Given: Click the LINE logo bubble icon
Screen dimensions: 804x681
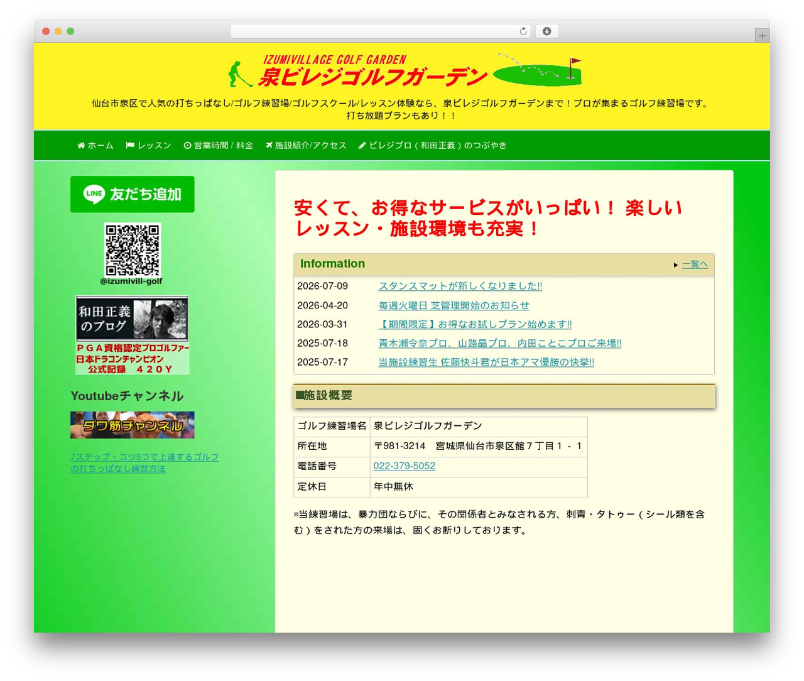Looking at the screenshot, I should click(x=94, y=194).
